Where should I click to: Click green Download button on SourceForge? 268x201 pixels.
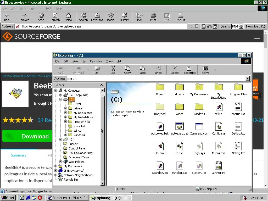pyautogui.click(x=27, y=136)
